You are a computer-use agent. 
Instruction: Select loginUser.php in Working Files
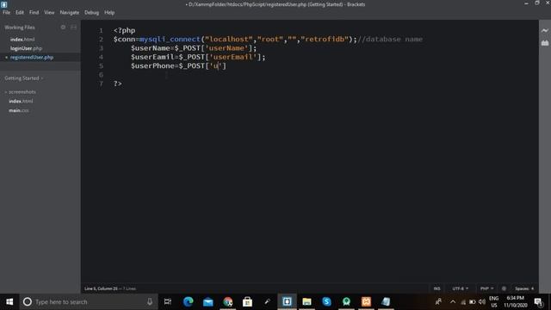pos(26,48)
